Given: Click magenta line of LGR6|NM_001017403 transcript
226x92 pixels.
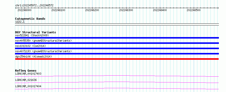Looking at the screenshot, I should (117, 76).
